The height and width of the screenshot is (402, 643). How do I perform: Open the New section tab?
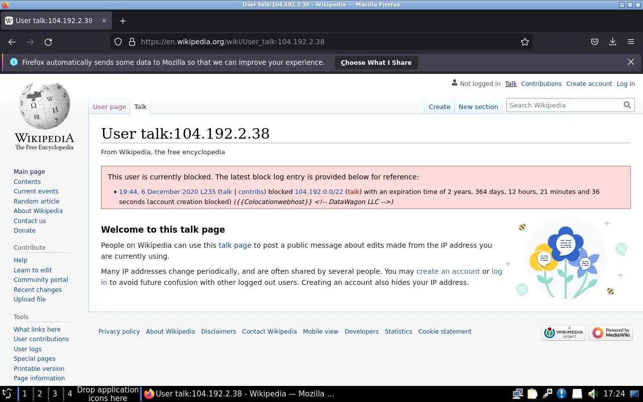tap(478, 107)
